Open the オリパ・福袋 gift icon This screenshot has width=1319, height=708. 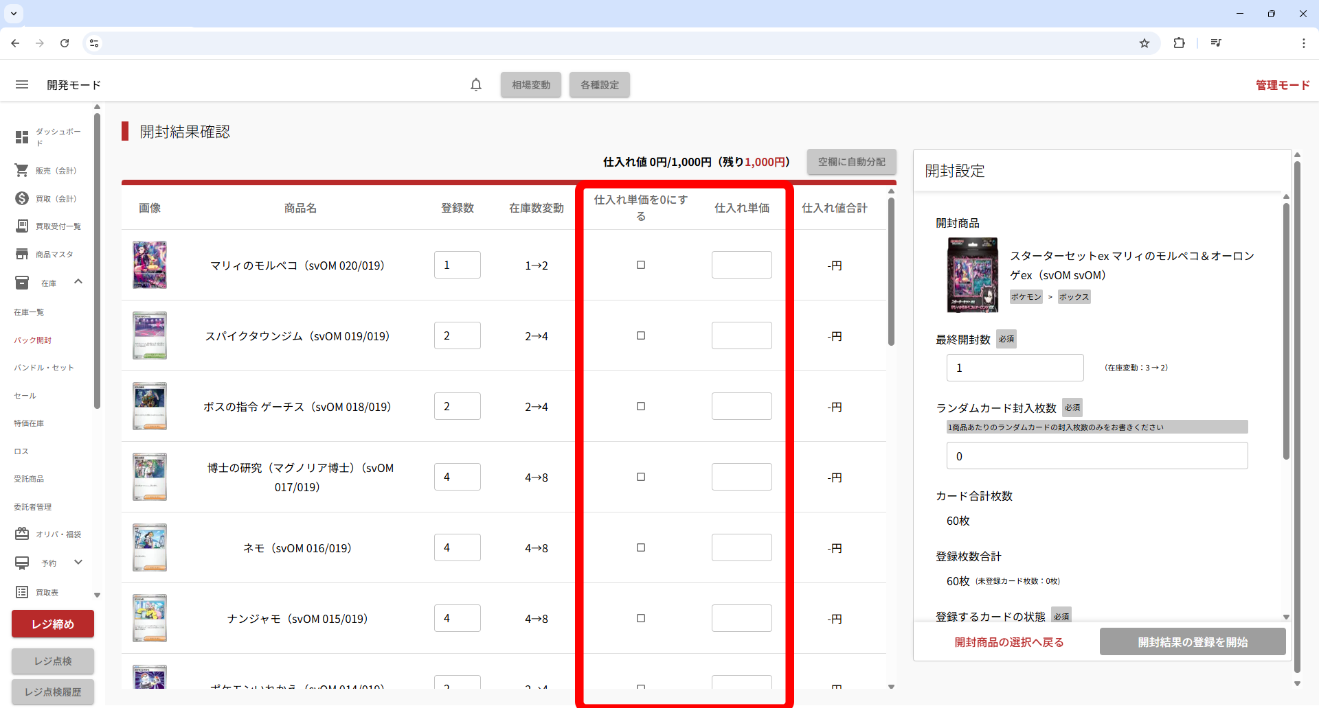pos(22,534)
